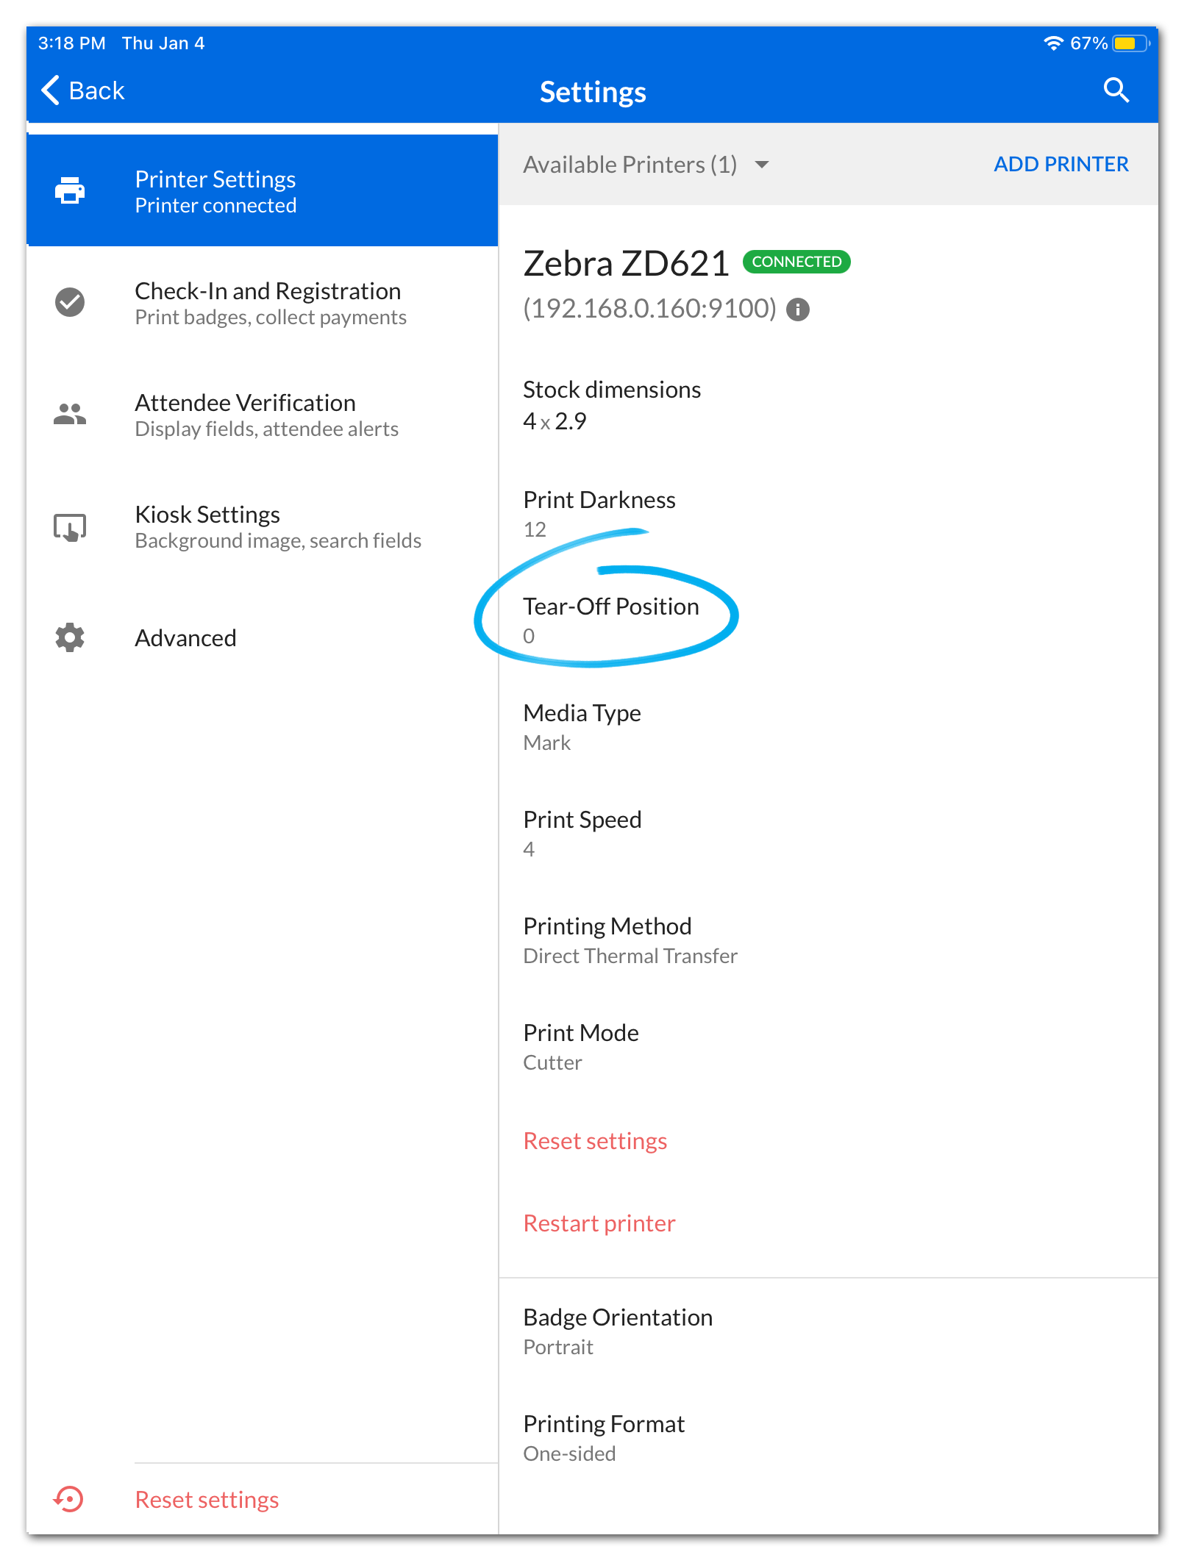Image resolution: width=1187 pixels, height=1563 pixels.
Task: Click the Kiosk Settings download icon
Action: click(x=68, y=526)
